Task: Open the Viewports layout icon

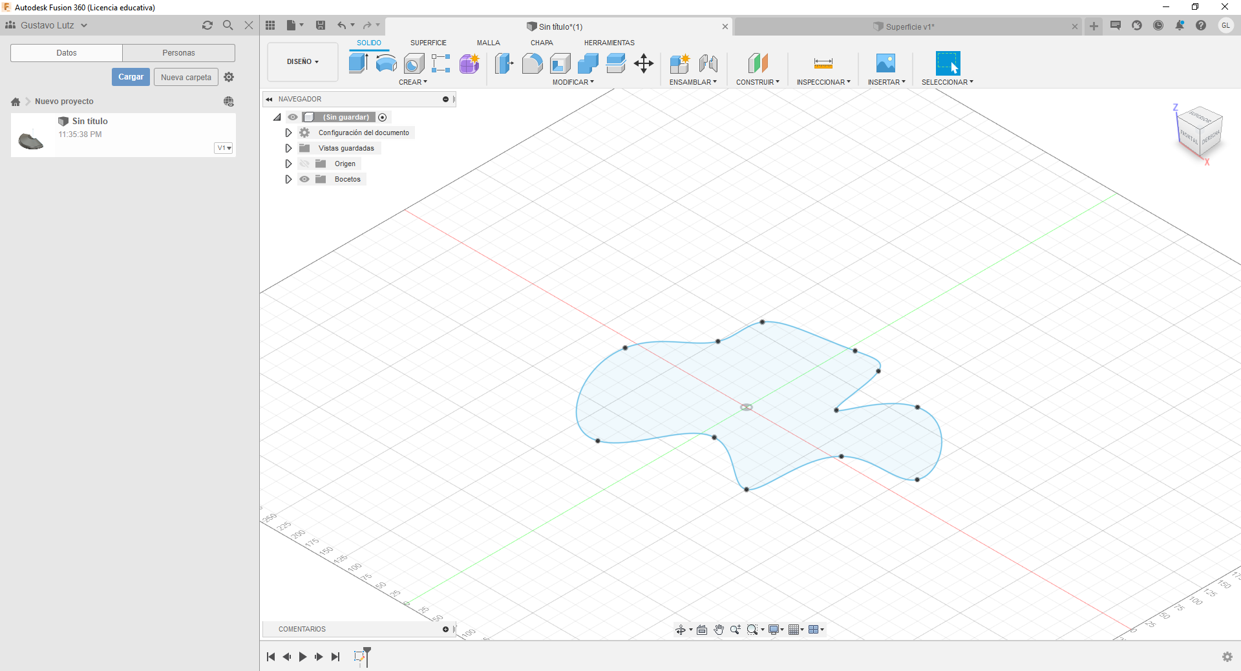Action: coord(814,630)
